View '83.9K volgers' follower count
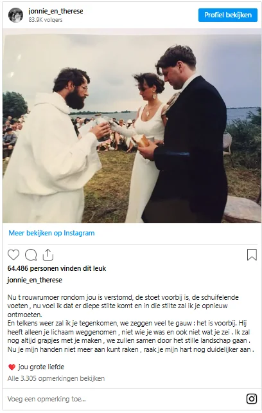 point(46,20)
